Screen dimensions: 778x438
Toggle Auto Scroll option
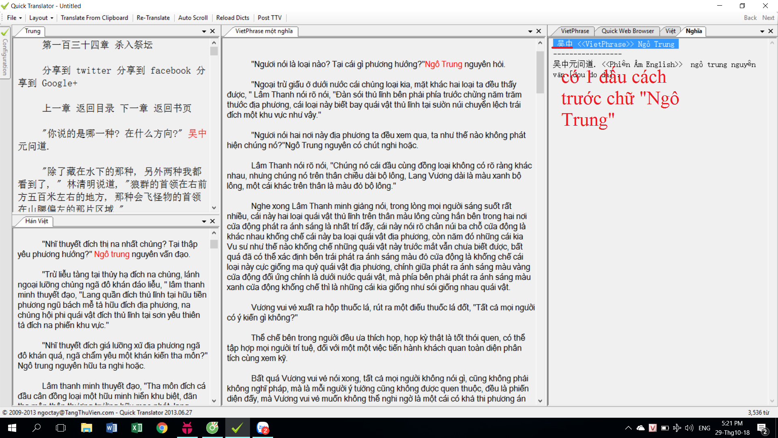coord(193,18)
